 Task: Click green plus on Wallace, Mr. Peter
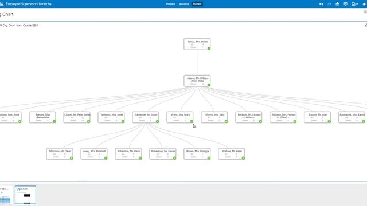tap(243, 158)
